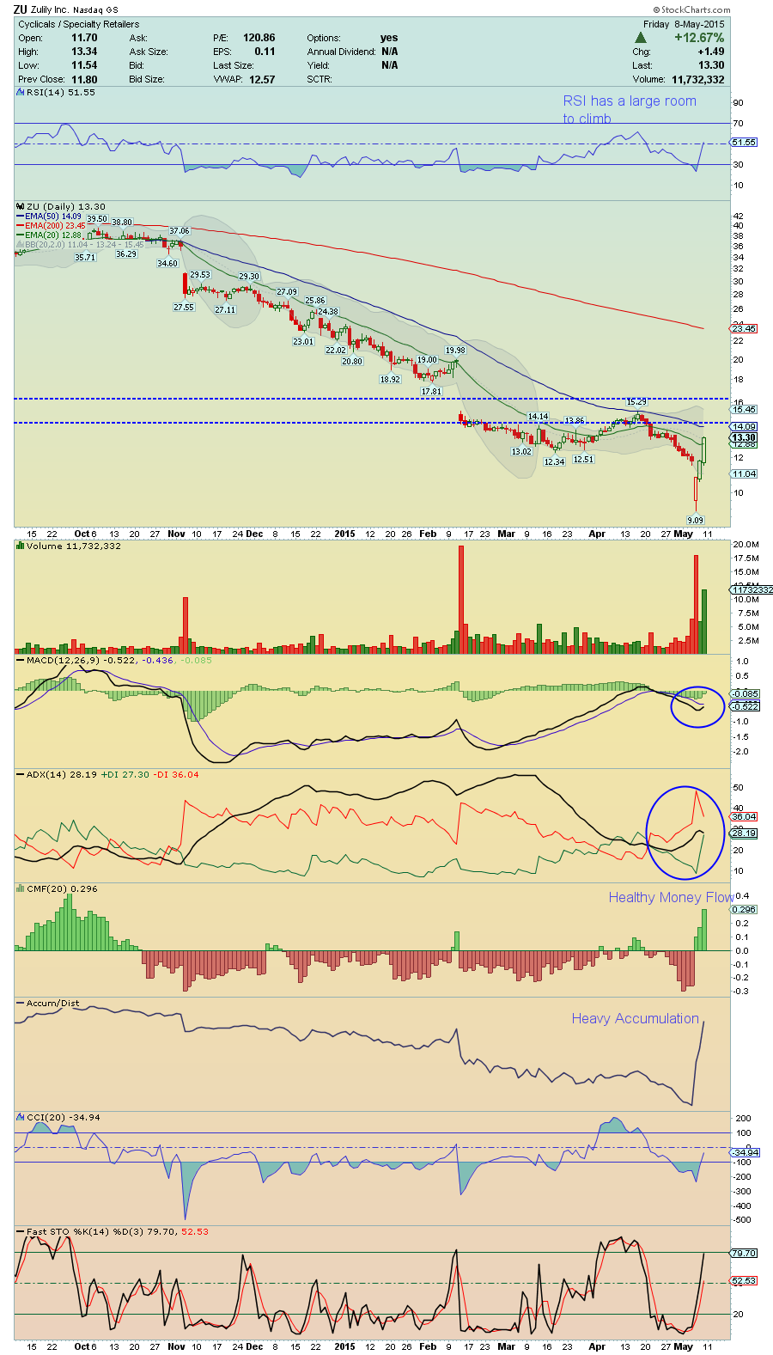This screenshot has height=1355, width=773.
Task: Click the EMA(20) green legend swatch
Action: (20, 235)
